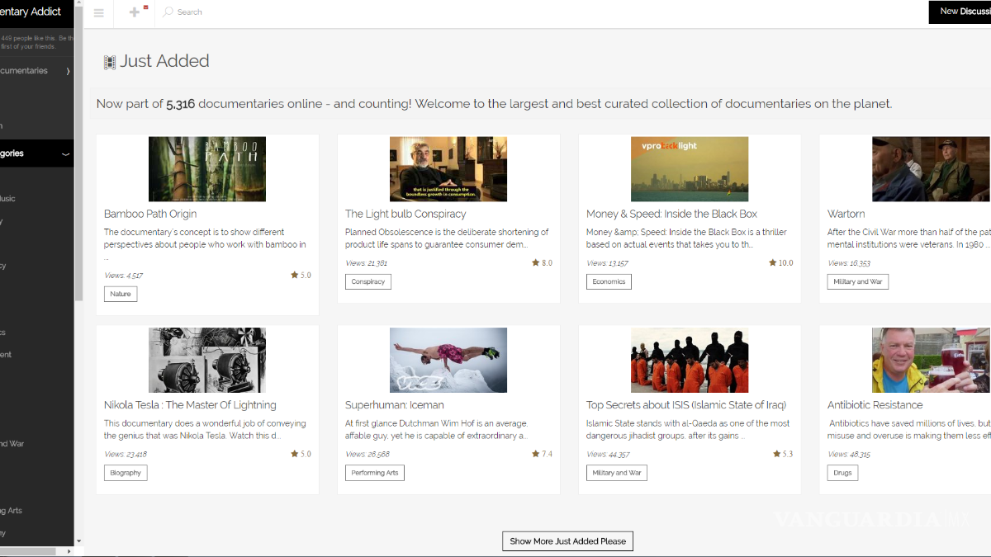Expand the Documentaries sidebar chevron

click(68, 71)
